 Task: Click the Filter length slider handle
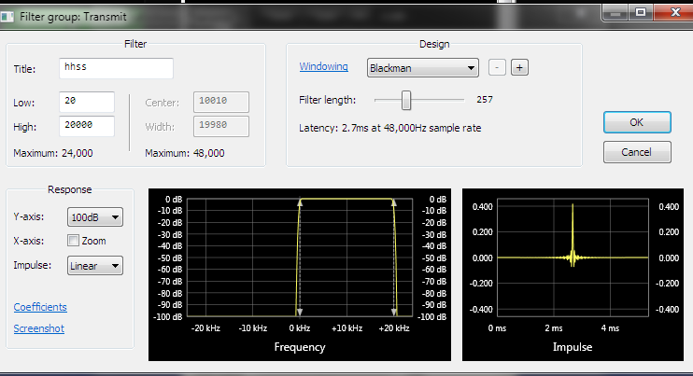[x=406, y=99]
